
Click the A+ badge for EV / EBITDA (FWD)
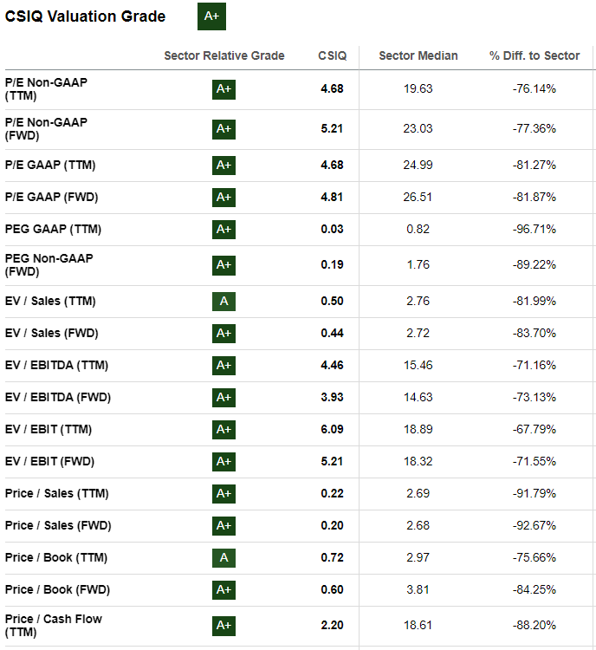[223, 397]
